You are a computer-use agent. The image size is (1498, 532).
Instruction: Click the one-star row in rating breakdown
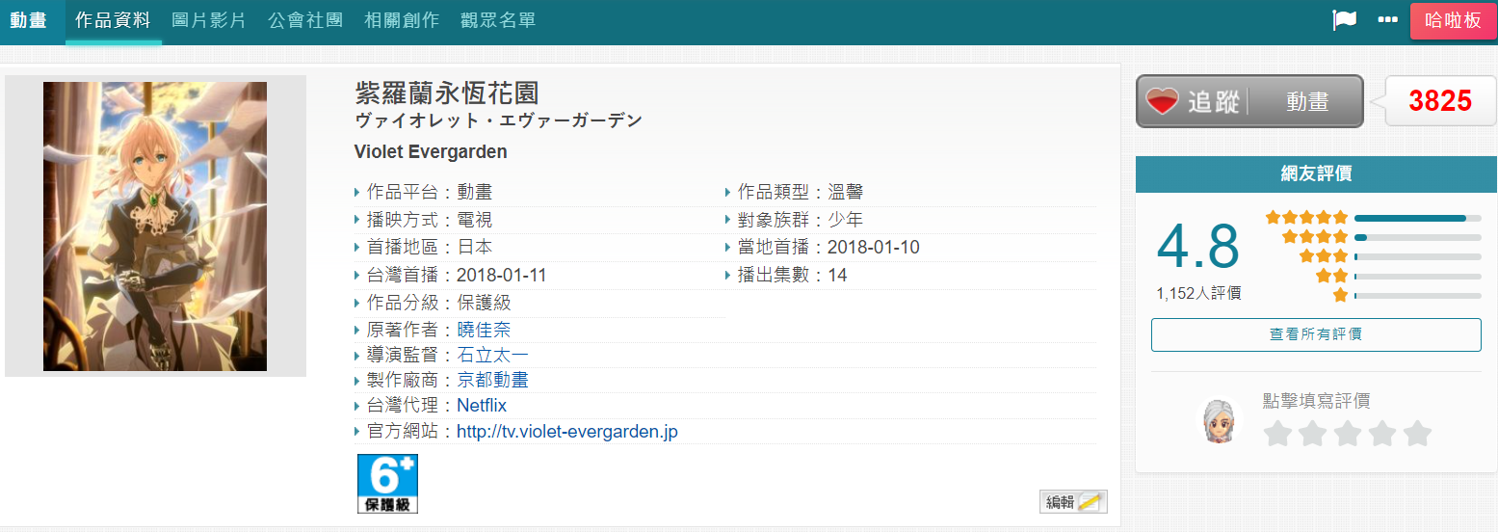coord(1407,295)
